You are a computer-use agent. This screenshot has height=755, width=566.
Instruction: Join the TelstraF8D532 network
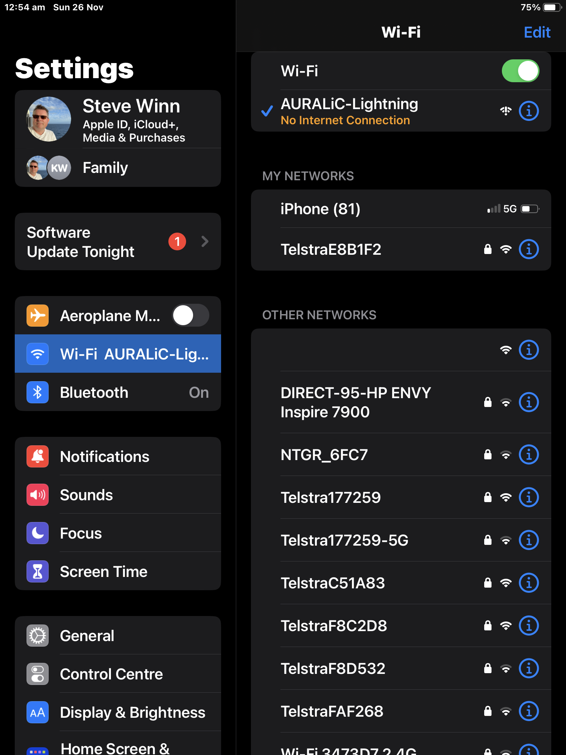point(401,668)
